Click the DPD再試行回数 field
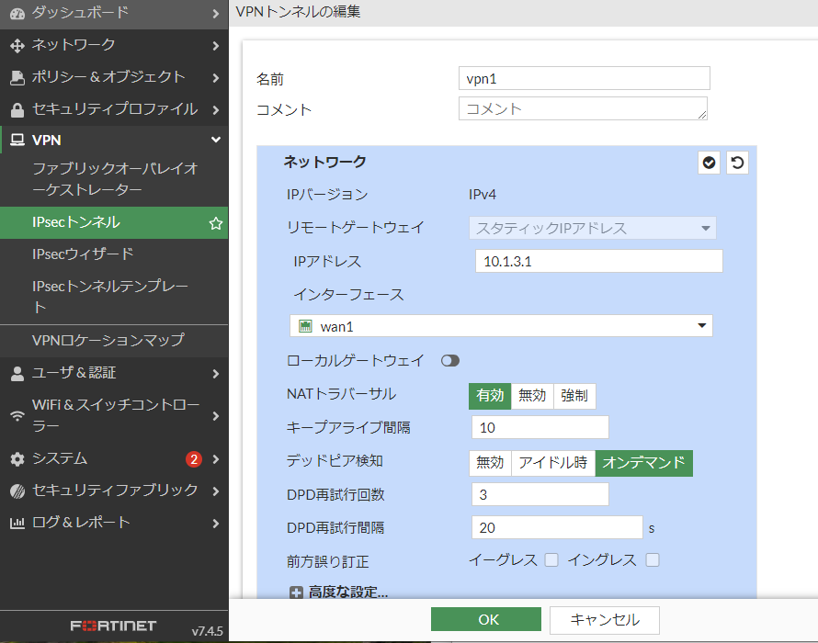Image resolution: width=818 pixels, height=643 pixels. coord(540,494)
